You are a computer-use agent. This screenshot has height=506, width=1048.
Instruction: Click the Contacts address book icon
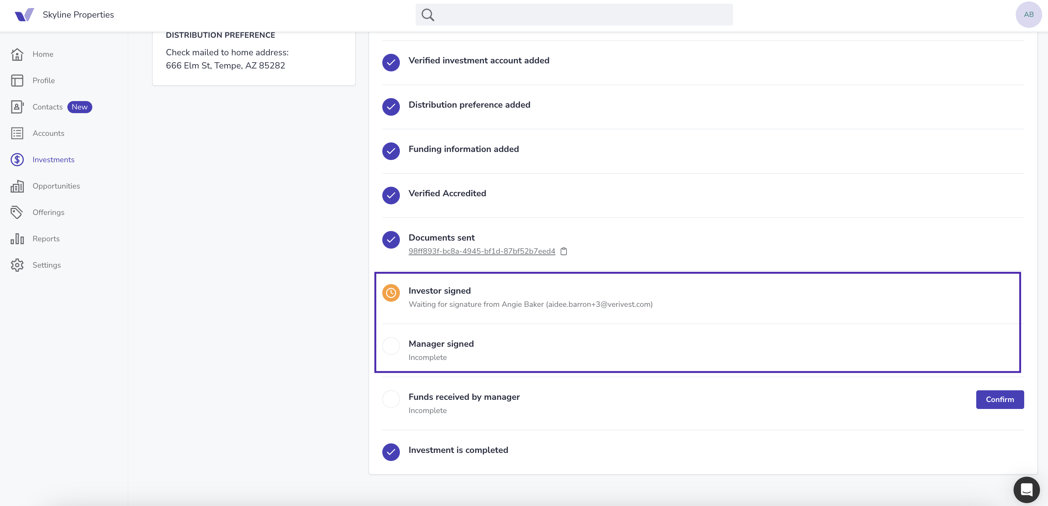point(17,107)
